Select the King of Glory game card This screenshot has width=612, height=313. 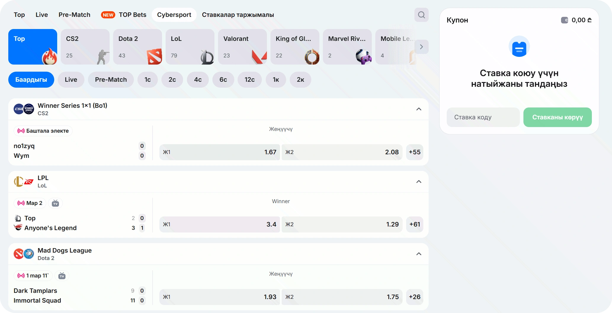295,47
